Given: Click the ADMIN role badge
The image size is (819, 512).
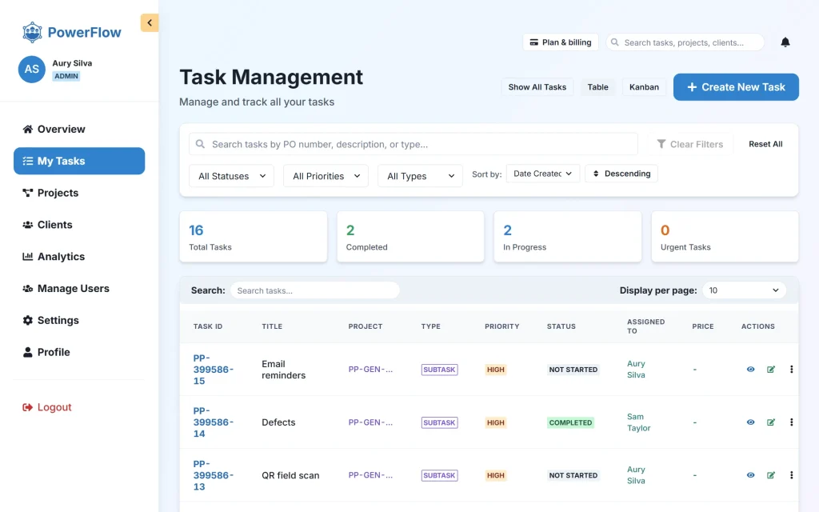Looking at the screenshot, I should [x=66, y=76].
